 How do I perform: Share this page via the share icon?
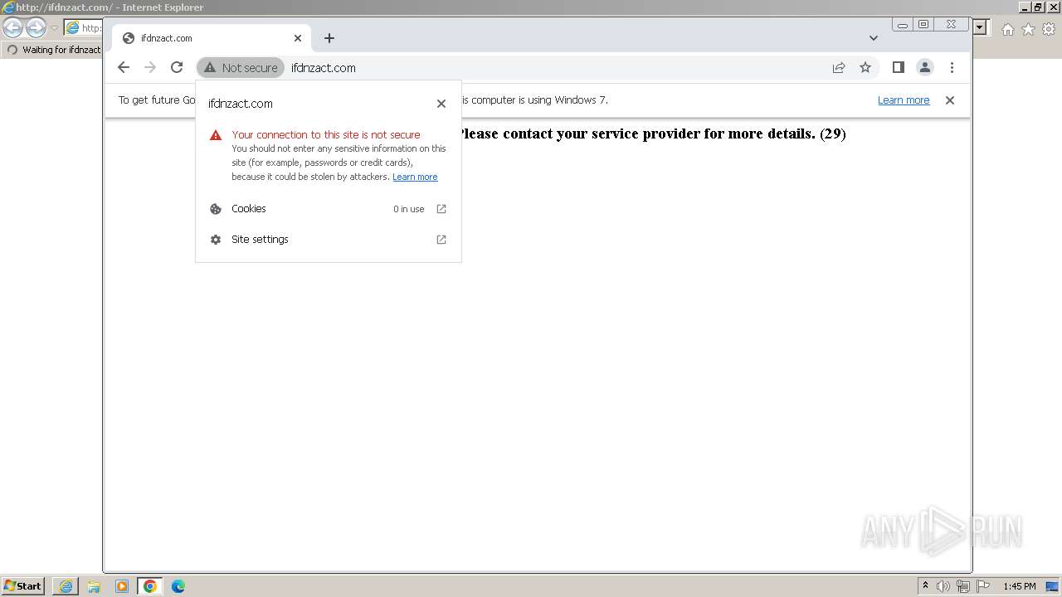pyautogui.click(x=839, y=67)
